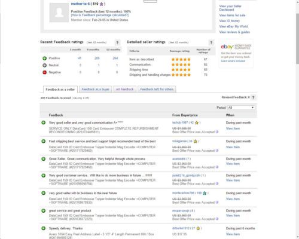Click stars for Shipping and handling charges
This screenshot has width=299, height=239.
click(x=181, y=75)
